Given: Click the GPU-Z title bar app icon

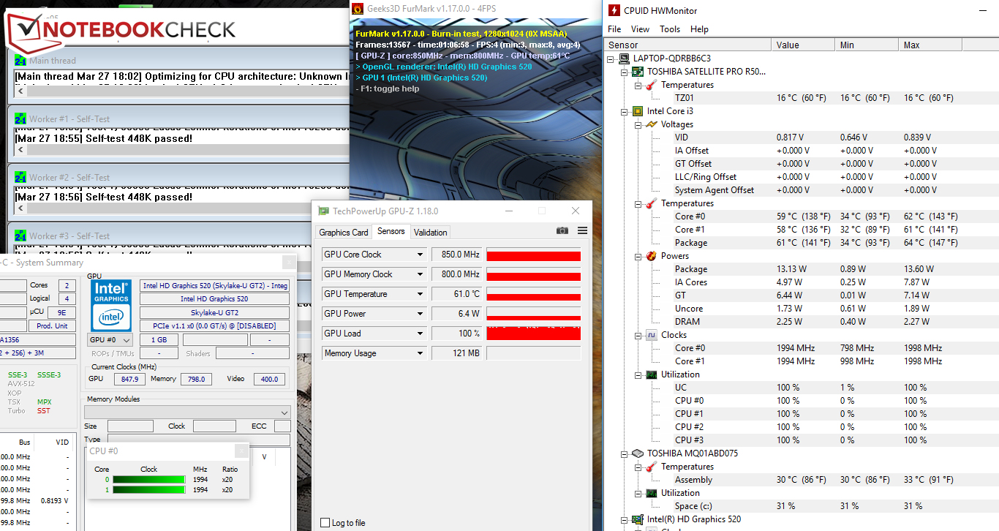Looking at the screenshot, I should pos(323,211).
